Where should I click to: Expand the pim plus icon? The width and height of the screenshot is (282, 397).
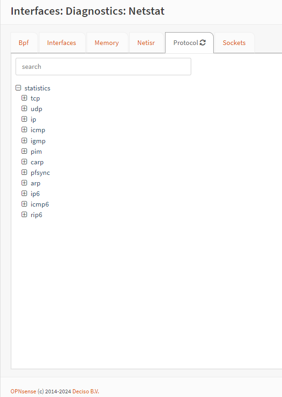(24, 151)
